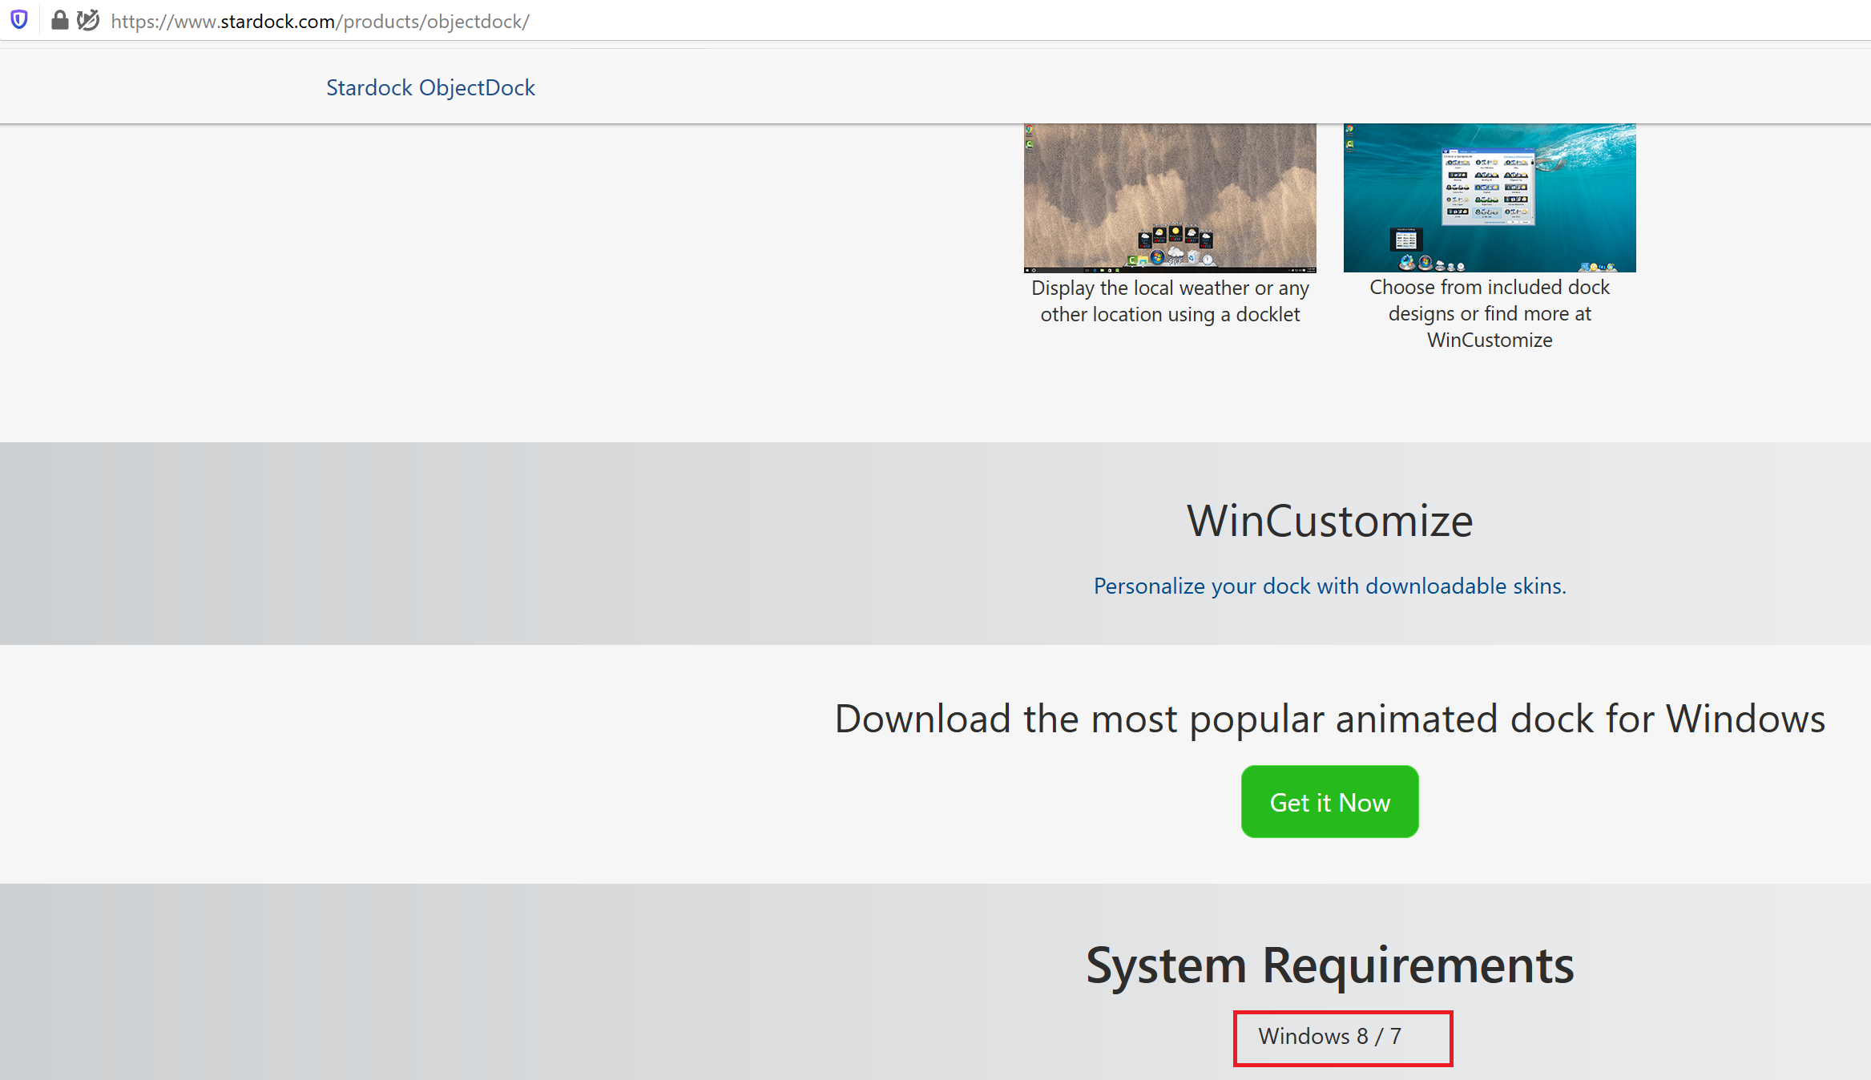Click the 'Choose from included dock designs' caption

coord(1490,313)
